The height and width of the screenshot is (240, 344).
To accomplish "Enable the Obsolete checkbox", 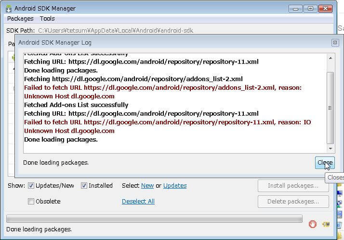I will click(31, 202).
